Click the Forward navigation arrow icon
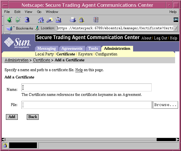The height and width of the screenshot is (151, 181). tap(18, 20)
